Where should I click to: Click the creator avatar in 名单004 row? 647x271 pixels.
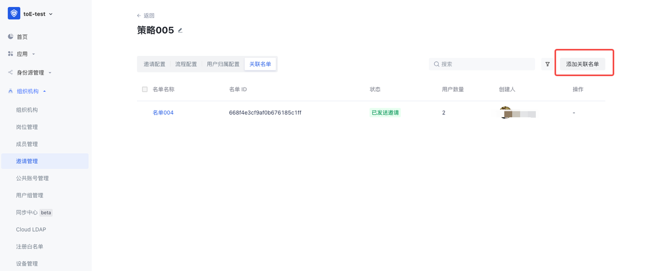point(505,112)
